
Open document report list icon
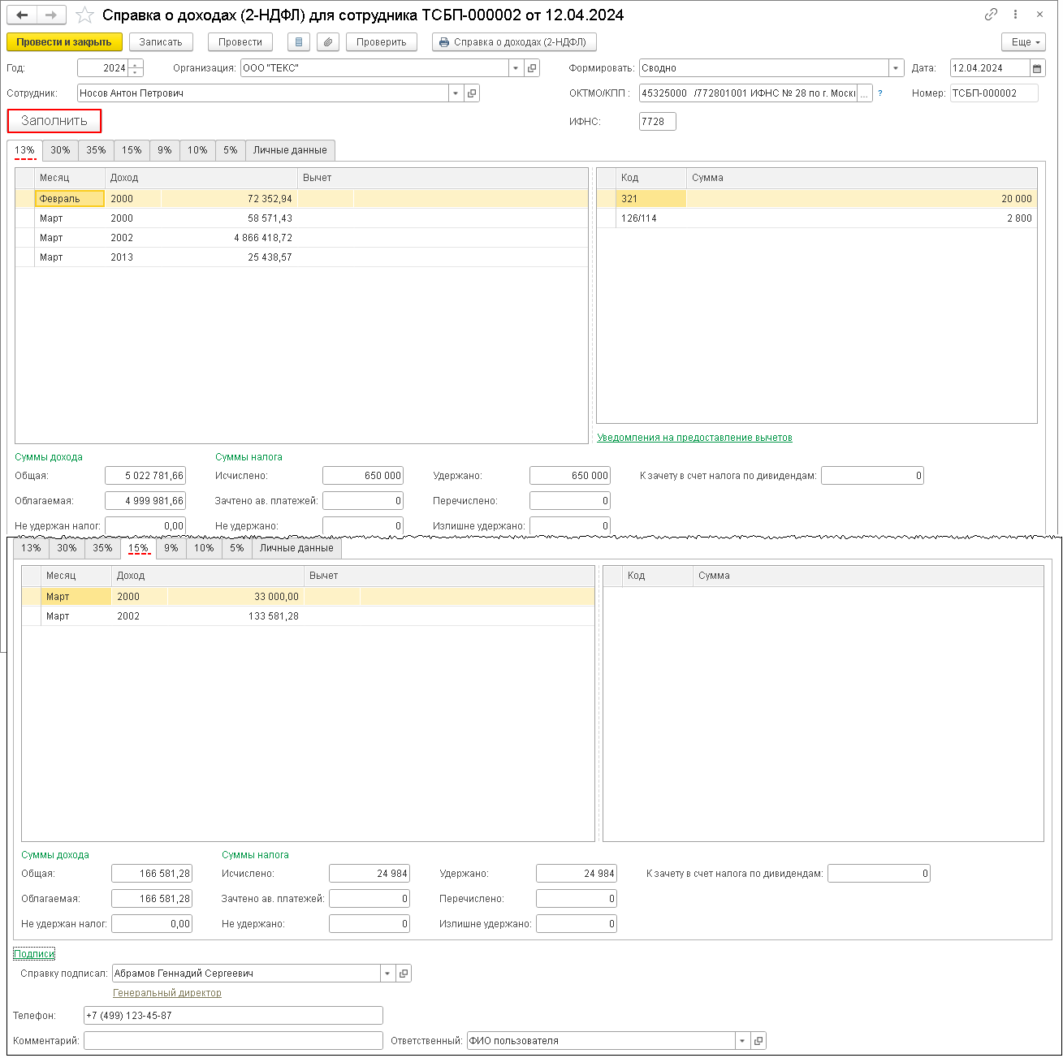pyautogui.click(x=299, y=42)
